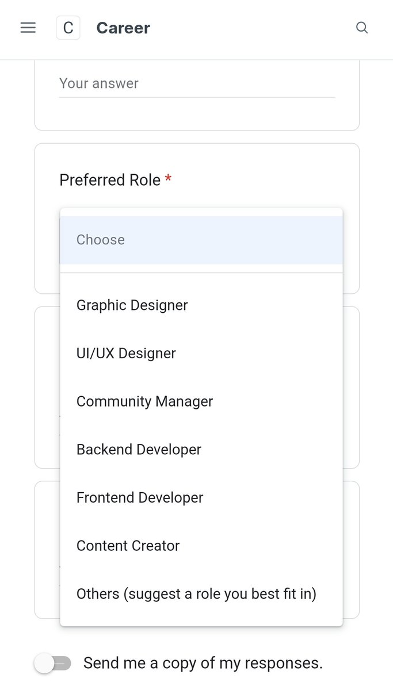Select UI/UX Designer option
This screenshot has width=393, height=690.
[201, 353]
